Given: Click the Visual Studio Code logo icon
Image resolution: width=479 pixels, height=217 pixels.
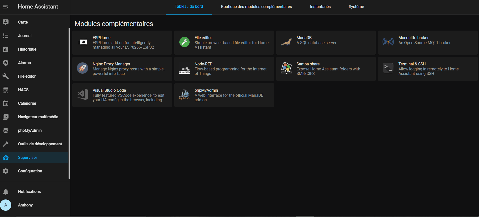Looking at the screenshot, I should click(x=83, y=94).
